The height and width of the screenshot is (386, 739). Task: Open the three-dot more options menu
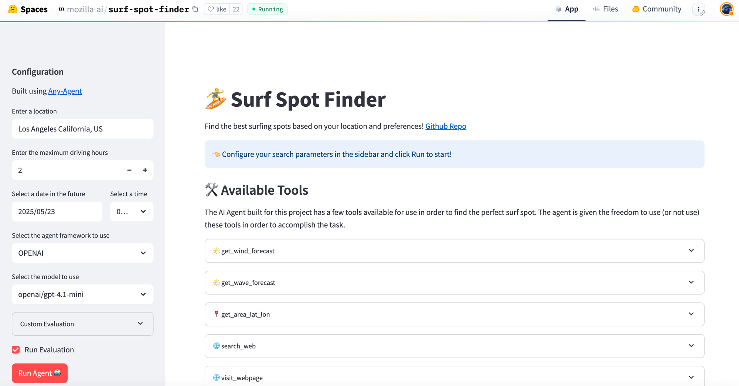pyautogui.click(x=699, y=9)
